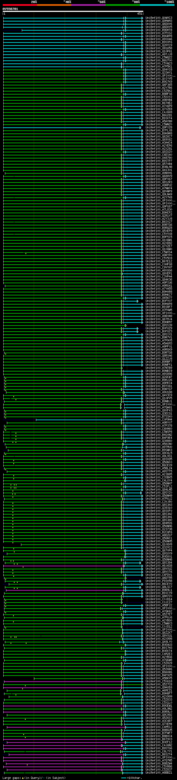Screen dimensions: 177x780
Task: Click hit UniRef100_C4J6K8
Action: 159,112
